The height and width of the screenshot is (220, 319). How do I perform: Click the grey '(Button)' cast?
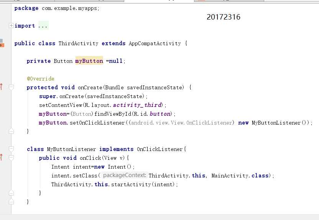coord(82,114)
